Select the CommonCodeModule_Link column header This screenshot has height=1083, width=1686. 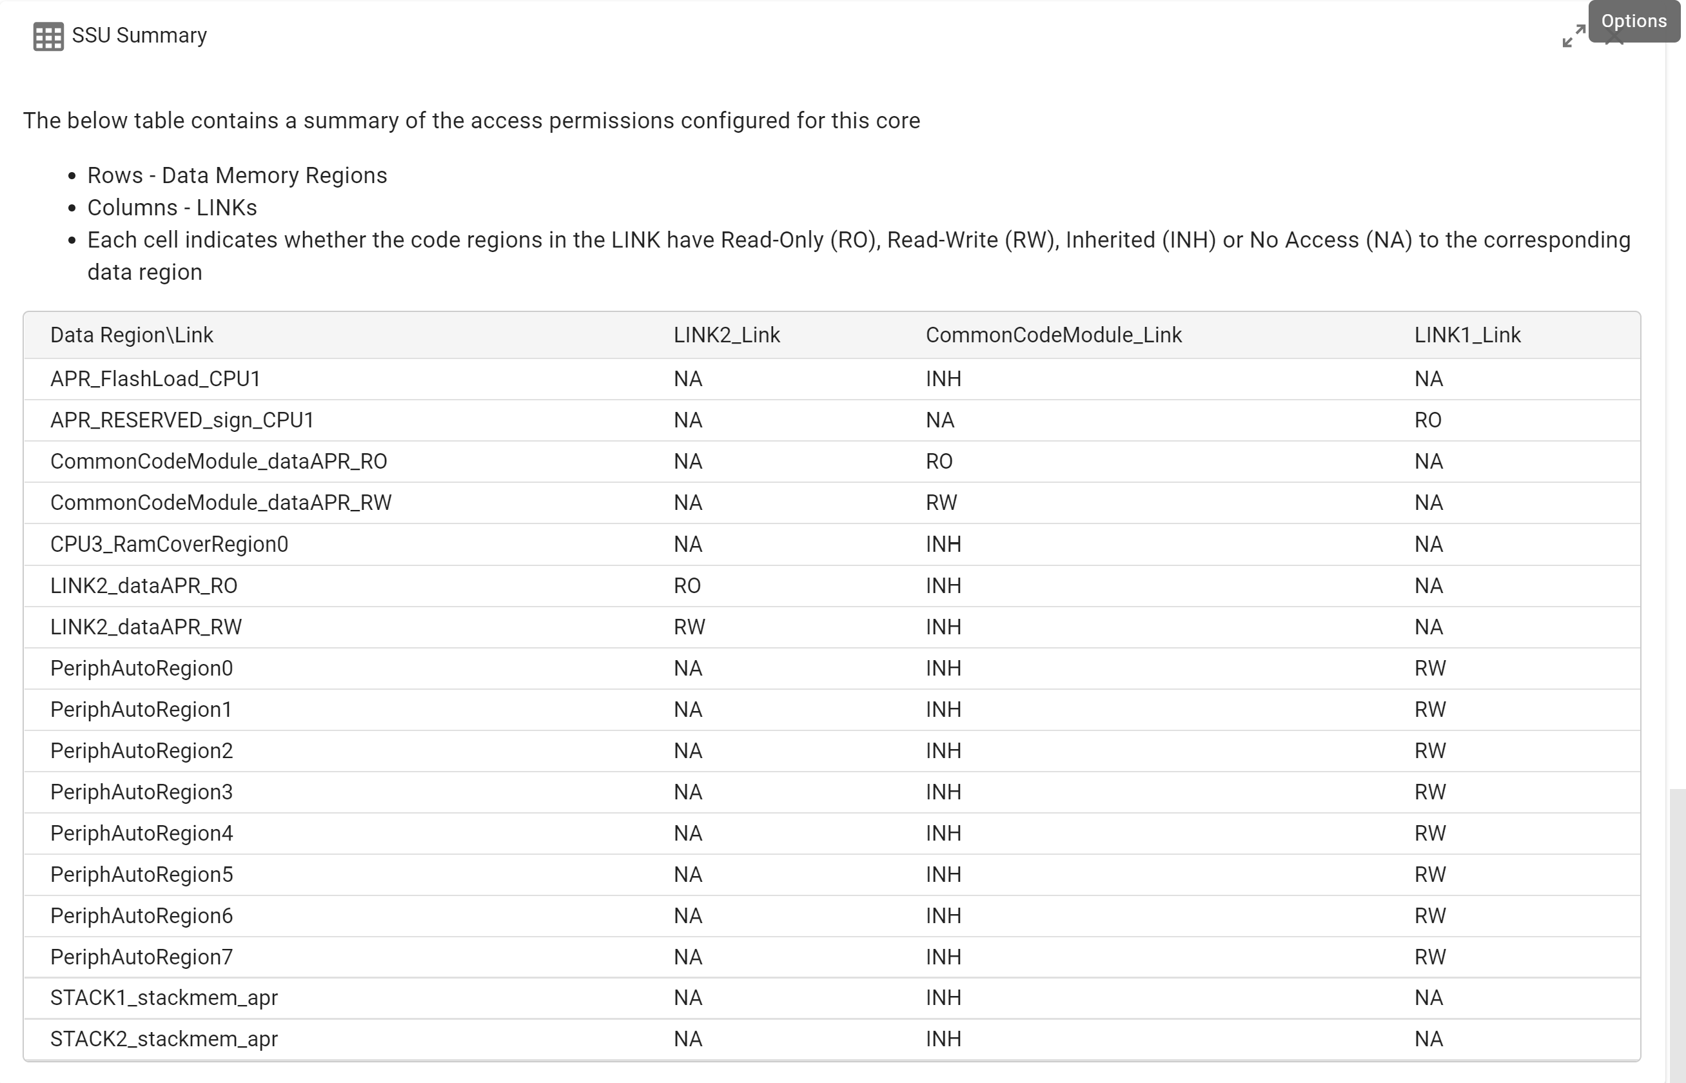point(1054,335)
